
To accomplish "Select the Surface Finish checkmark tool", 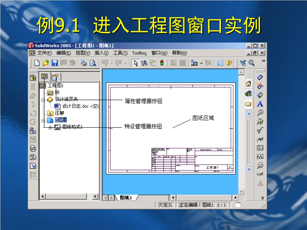I will click(260, 130).
